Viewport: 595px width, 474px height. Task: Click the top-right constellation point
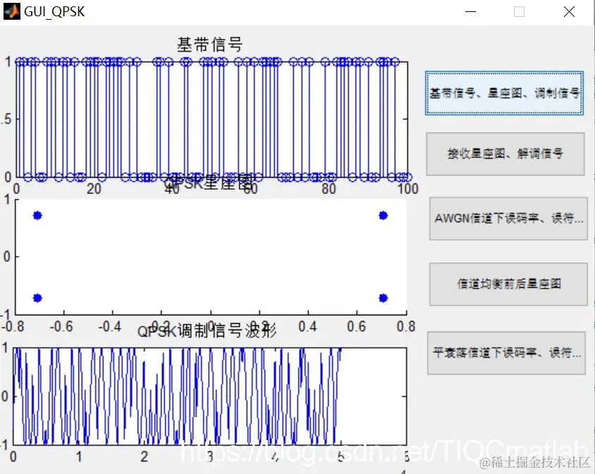point(381,214)
